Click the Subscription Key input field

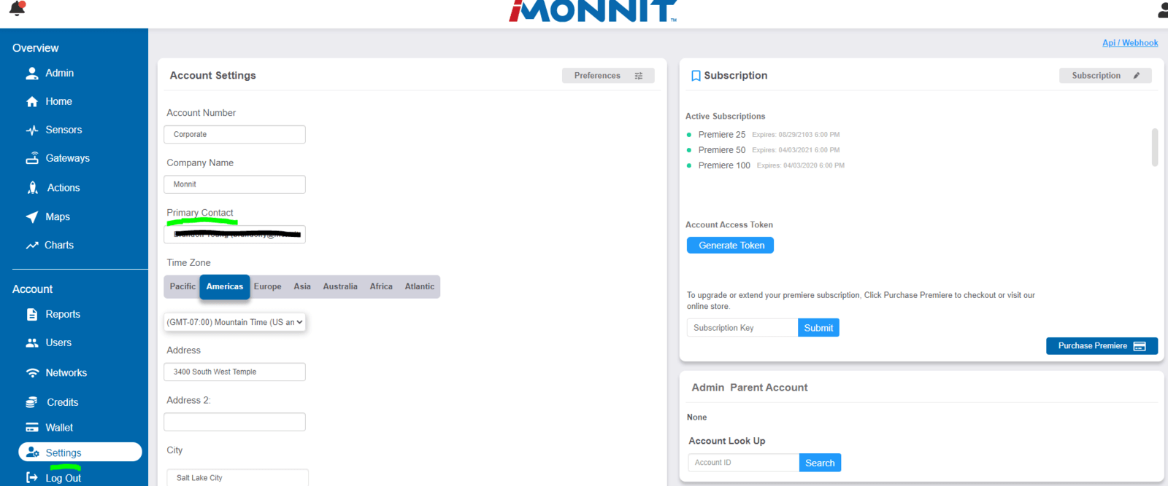(742, 328)
